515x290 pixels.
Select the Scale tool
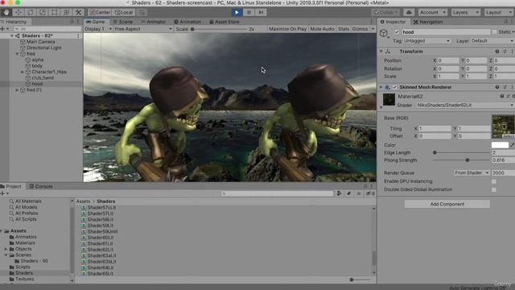[43, 12]
